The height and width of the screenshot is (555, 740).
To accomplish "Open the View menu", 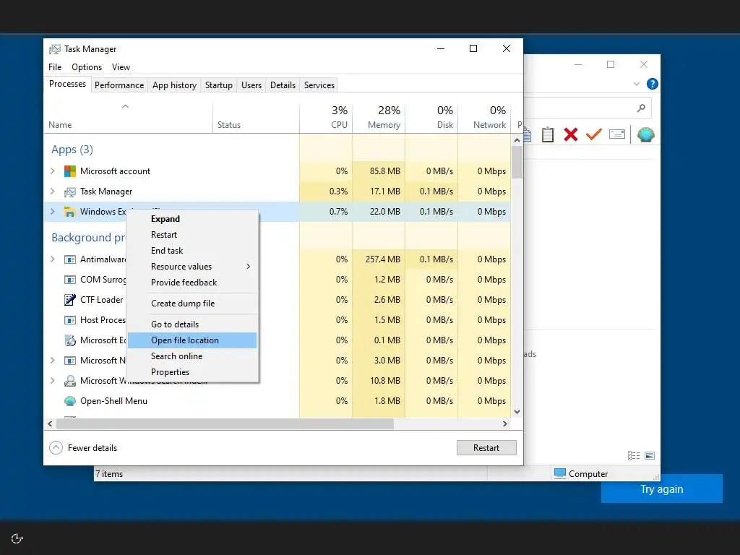I will tap(121, 67).
